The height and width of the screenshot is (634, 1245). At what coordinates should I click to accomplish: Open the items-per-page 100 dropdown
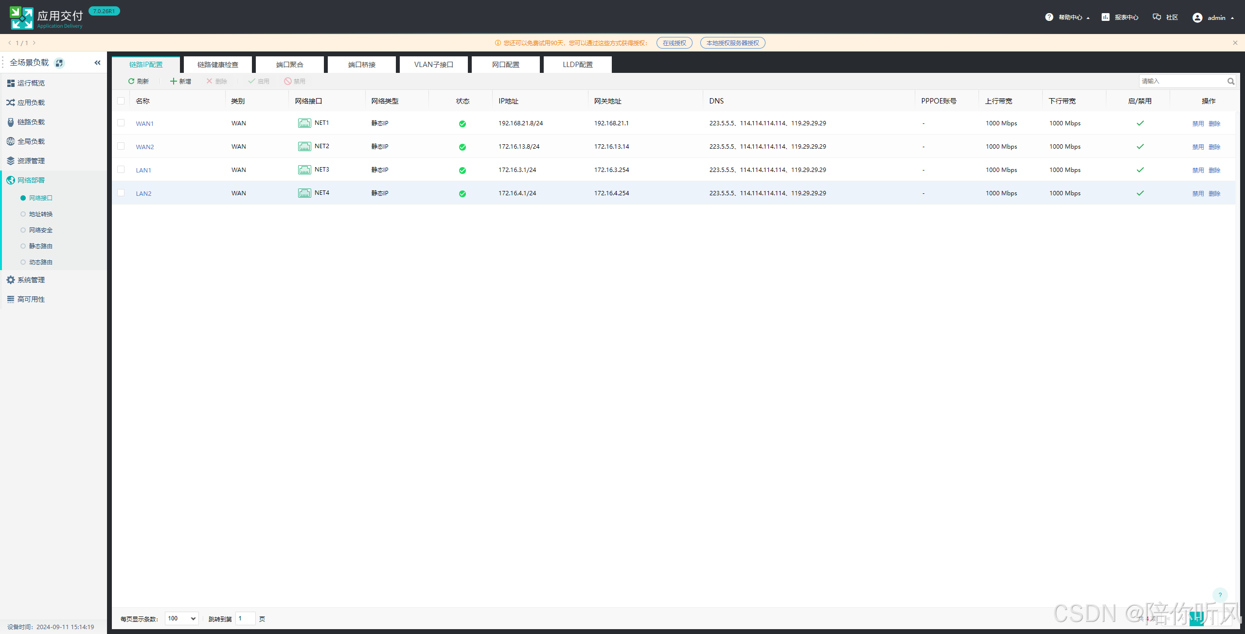pyautogui.click(x=181, y=618)
